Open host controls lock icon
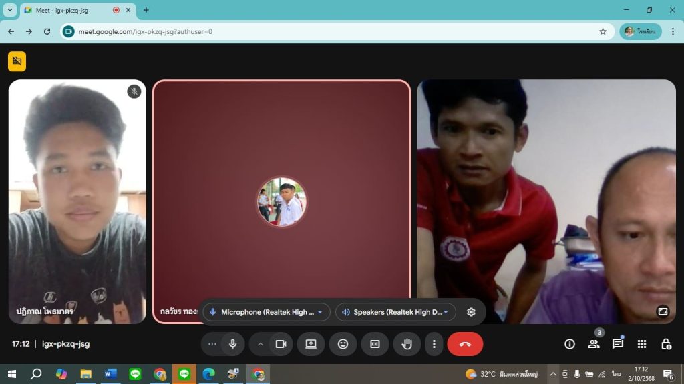 666,344
